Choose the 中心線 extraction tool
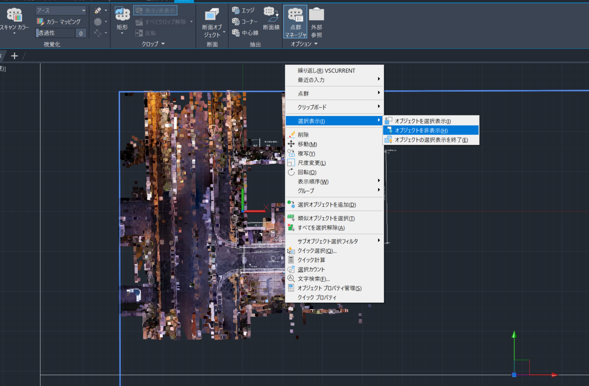The image size is (589, 386). click(245, 33)
